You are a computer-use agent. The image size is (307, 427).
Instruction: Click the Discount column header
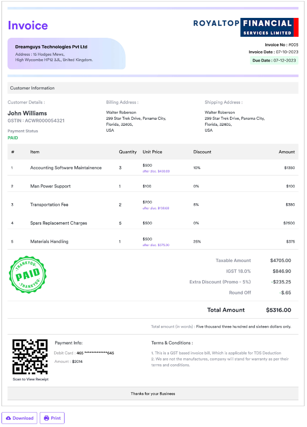[x=202, y=152]
